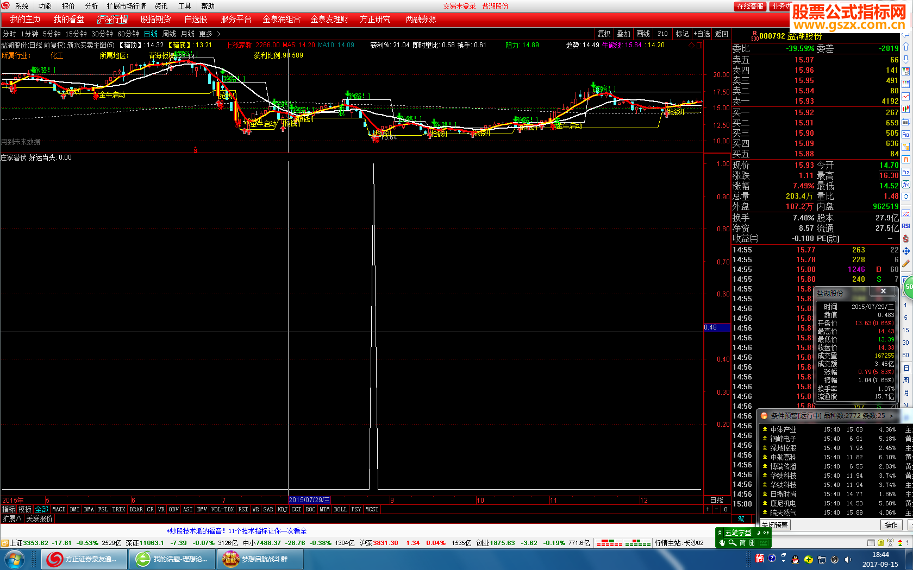The height and width of the screenshot is (570, 913).
Task: Click 操作 button in alert panel
Action: click(x=891, y=525)
